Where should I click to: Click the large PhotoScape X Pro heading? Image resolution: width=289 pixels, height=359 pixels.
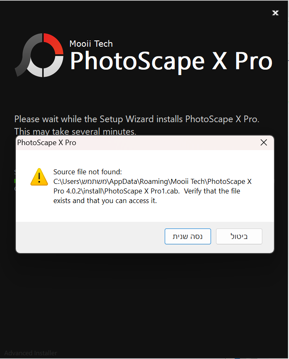click(x=171, y=61)
